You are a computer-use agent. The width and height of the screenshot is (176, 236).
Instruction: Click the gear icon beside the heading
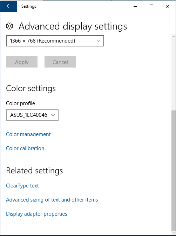point(9,26)
